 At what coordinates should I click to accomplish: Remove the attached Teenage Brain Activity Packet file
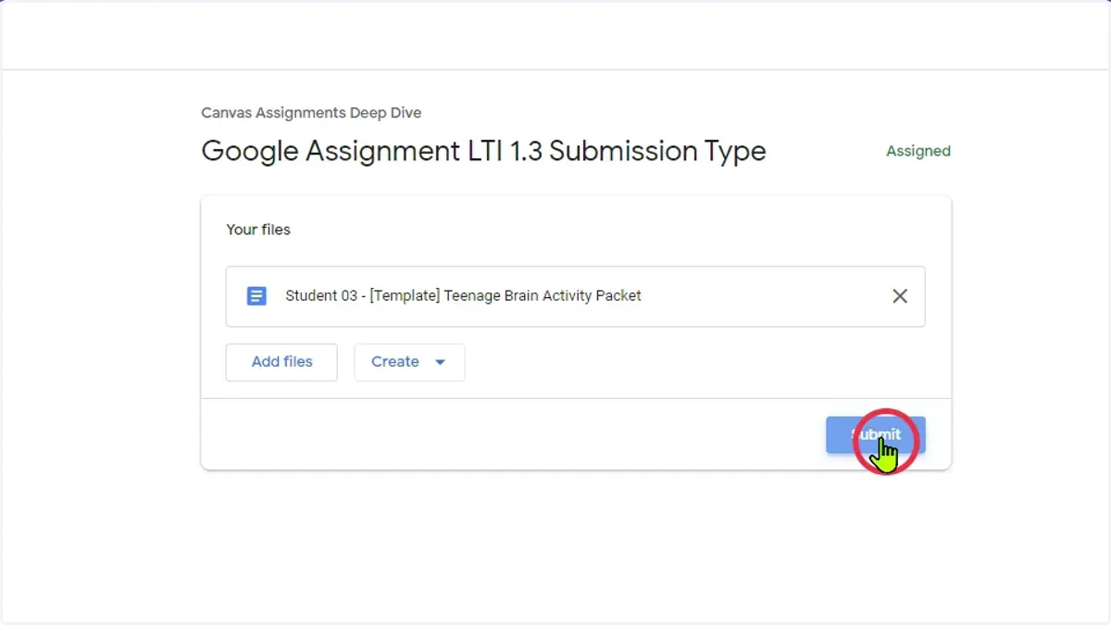[900, 296]
